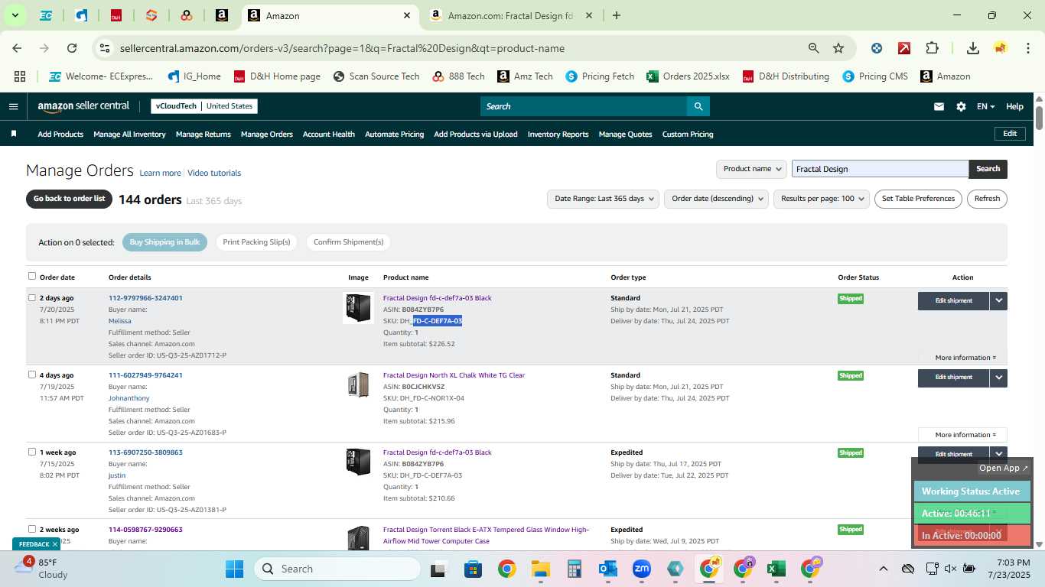Screen dimensions: 1045x587
Task: Click Print Packing Slip(s) button
Action: tap(256, 242)
